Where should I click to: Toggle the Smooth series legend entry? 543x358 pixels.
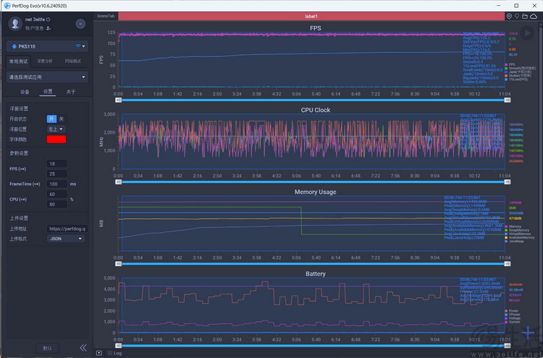point(518,68)
